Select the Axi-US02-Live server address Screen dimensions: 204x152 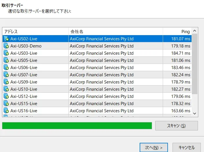[24, 39]
